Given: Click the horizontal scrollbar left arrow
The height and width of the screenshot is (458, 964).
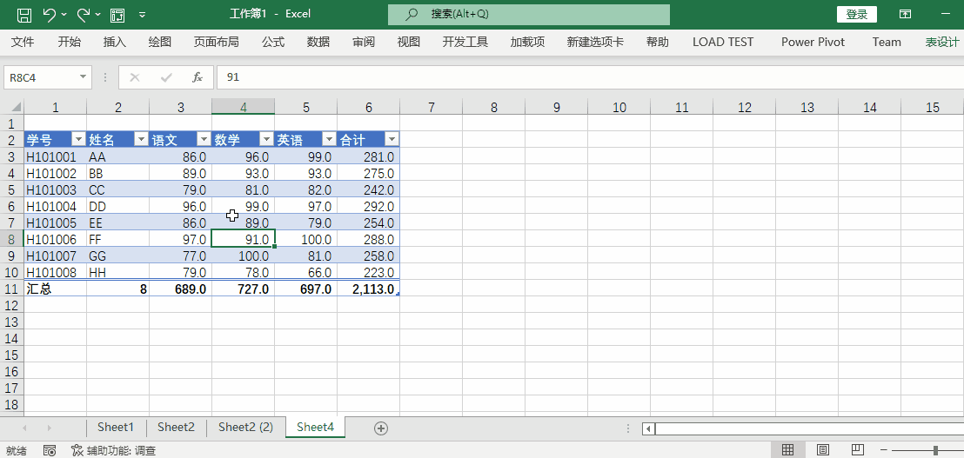Looking at the screenshot, I should 649,428.
